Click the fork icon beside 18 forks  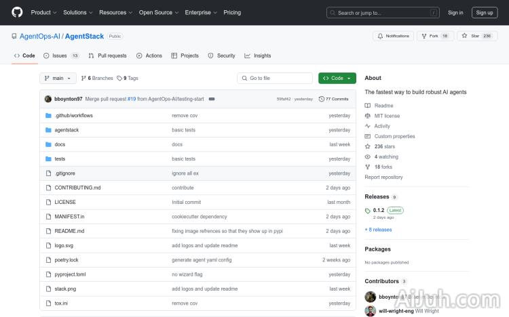[x=367, y=167]
